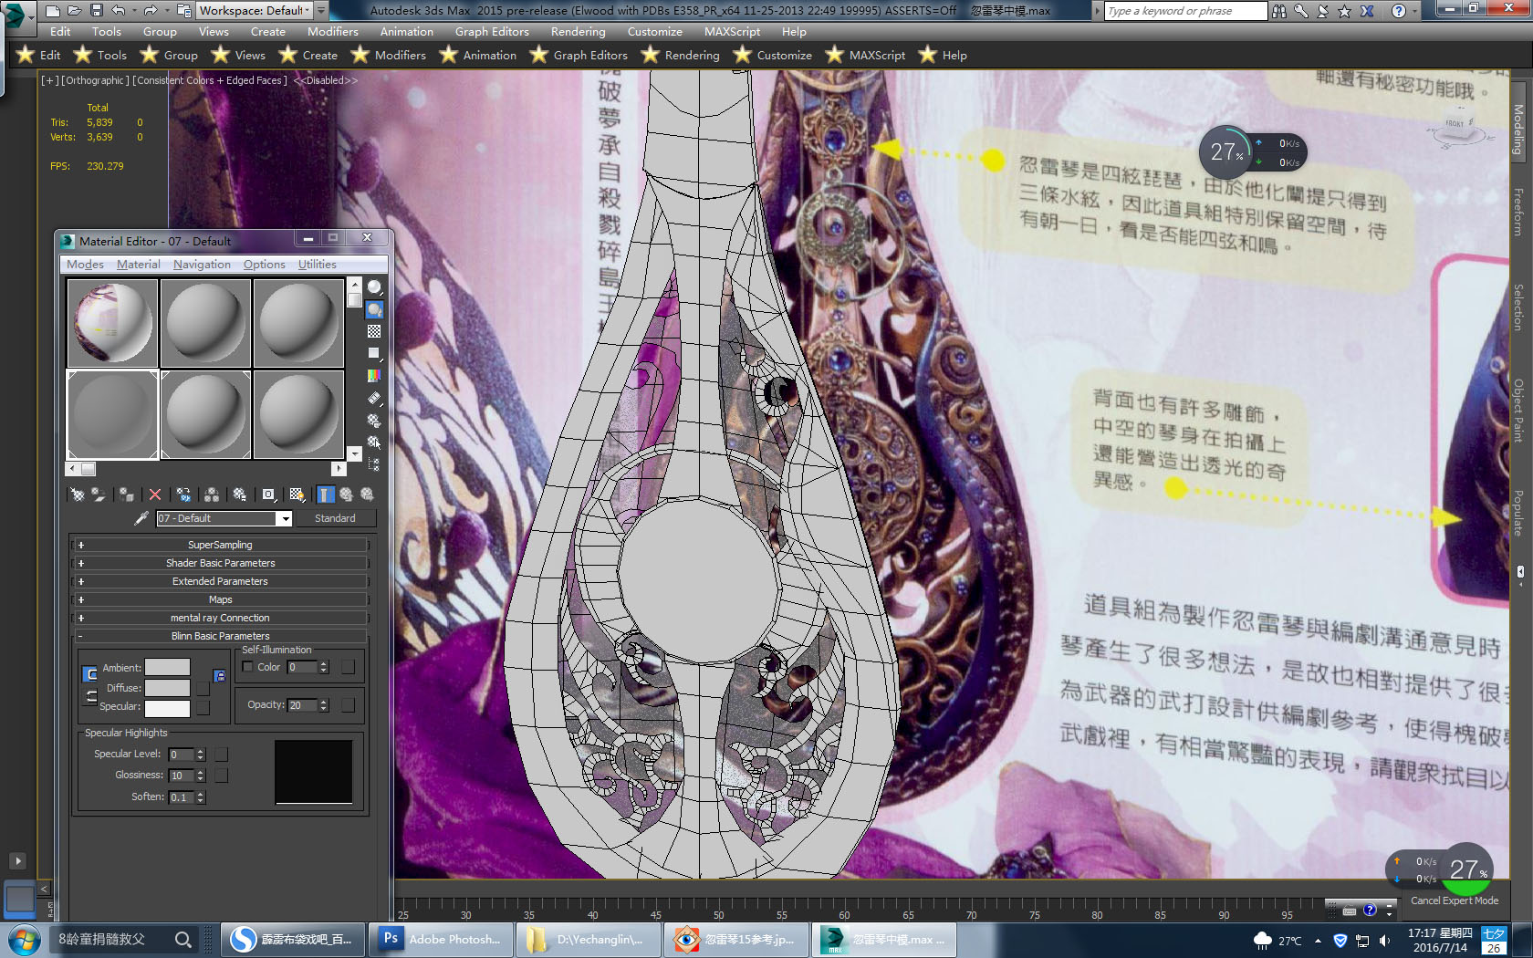This screenshot has height=958, width=1533.
Task: Open Workspace: Default dropdown
Action: [x=255, y=11]
